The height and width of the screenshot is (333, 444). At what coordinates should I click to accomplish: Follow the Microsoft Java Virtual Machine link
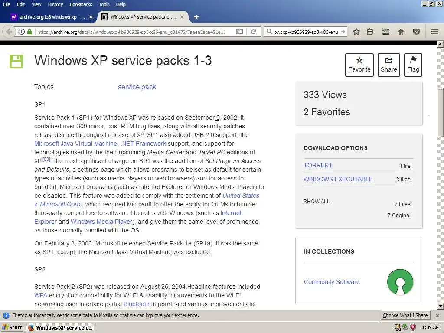(x=75, y=144)
